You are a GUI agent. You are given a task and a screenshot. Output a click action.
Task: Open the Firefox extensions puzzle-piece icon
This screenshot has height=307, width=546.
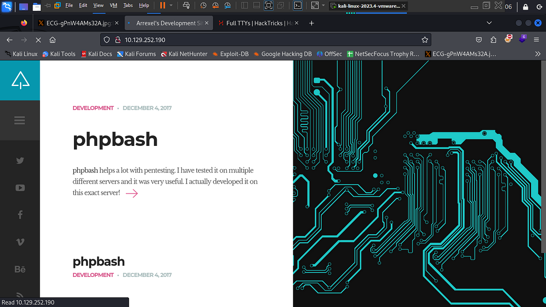493,40
